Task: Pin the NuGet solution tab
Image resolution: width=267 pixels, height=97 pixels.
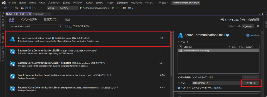Action: pos(27,14)
